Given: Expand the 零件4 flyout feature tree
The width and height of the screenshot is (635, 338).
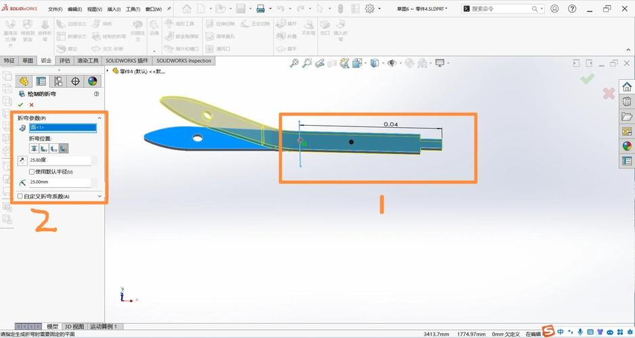Looking at the screenshot, I should [x=108, y=71].
